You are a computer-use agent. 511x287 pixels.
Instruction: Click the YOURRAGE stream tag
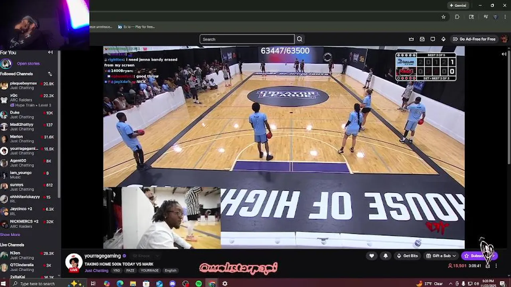[x=149, y=270]
